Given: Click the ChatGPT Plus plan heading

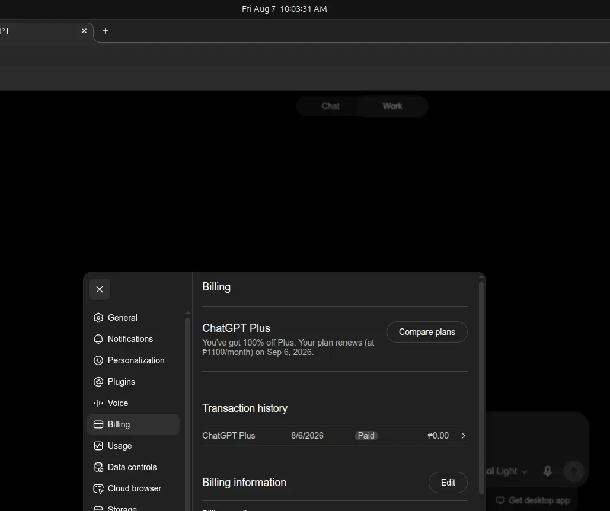Looking at the screenshot, I should [x=236, y=328].
